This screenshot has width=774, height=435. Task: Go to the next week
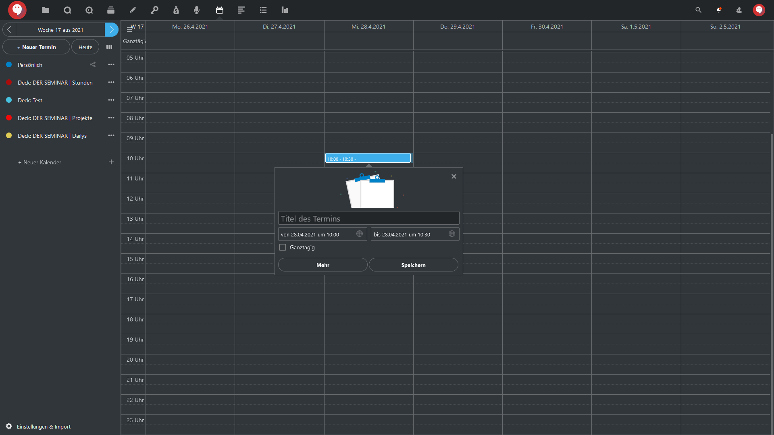point(111,29)
